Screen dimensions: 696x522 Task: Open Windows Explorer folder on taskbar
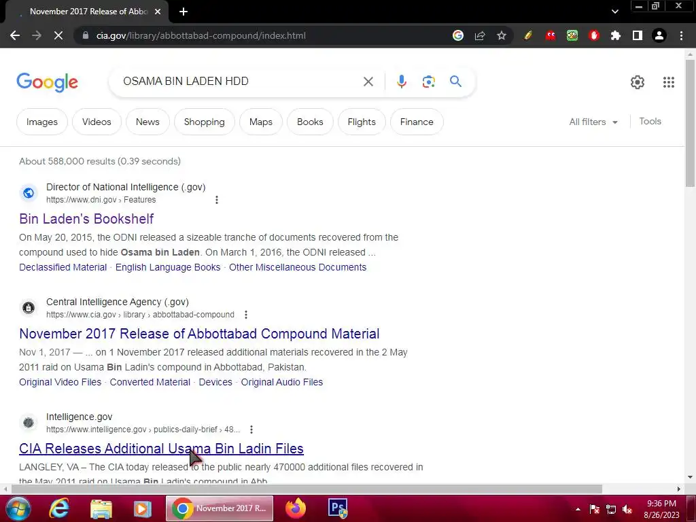tap(101, 508)
